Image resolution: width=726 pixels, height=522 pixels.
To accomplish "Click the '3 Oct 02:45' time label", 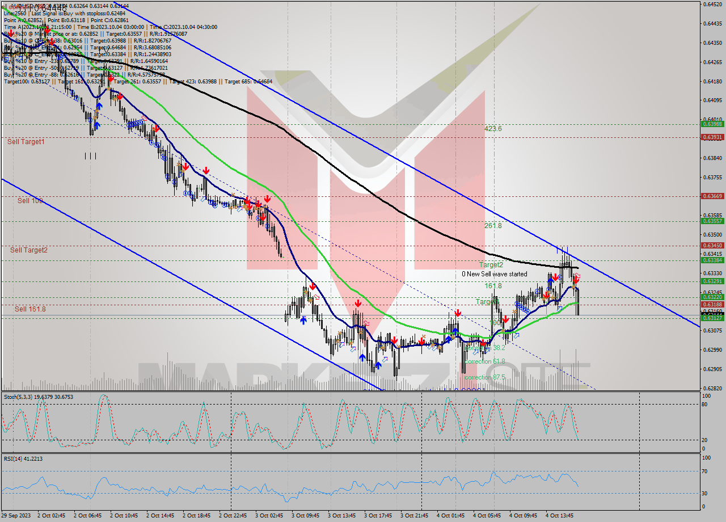I will tap(269, 516).
